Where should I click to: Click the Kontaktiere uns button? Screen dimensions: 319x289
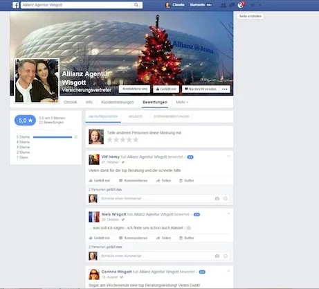[135, 89]
